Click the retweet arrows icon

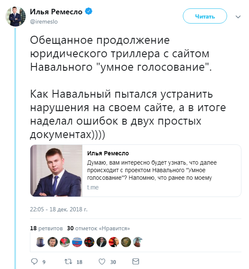[x=68, y=261]
